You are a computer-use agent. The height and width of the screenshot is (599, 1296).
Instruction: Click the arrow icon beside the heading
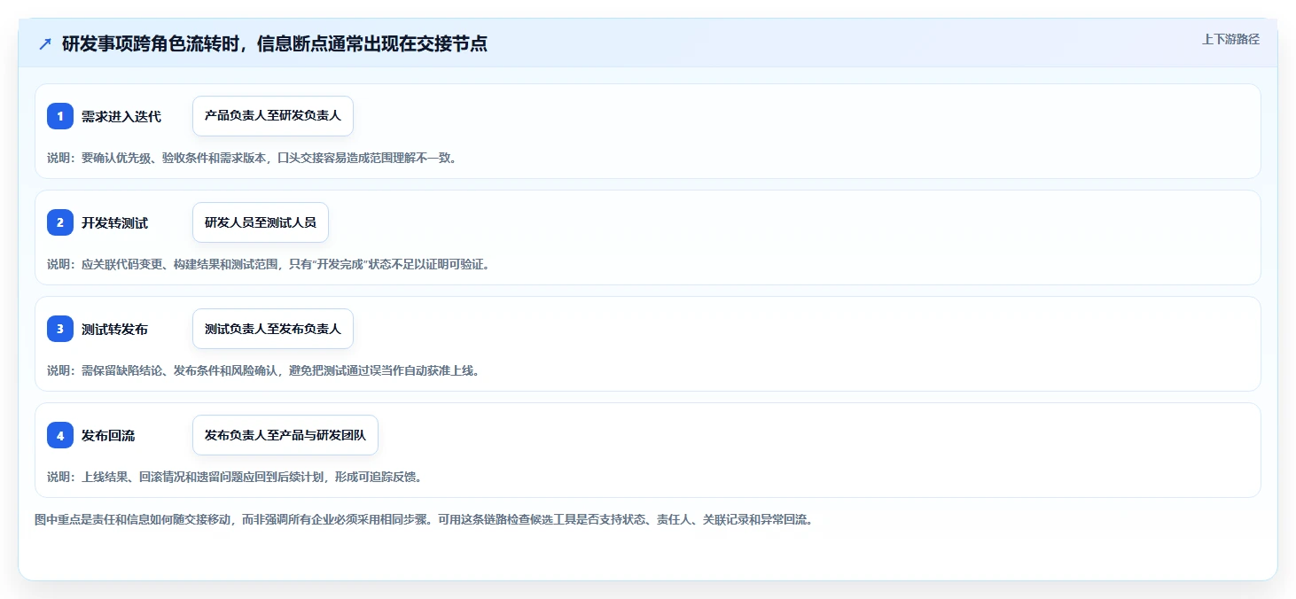45,44
